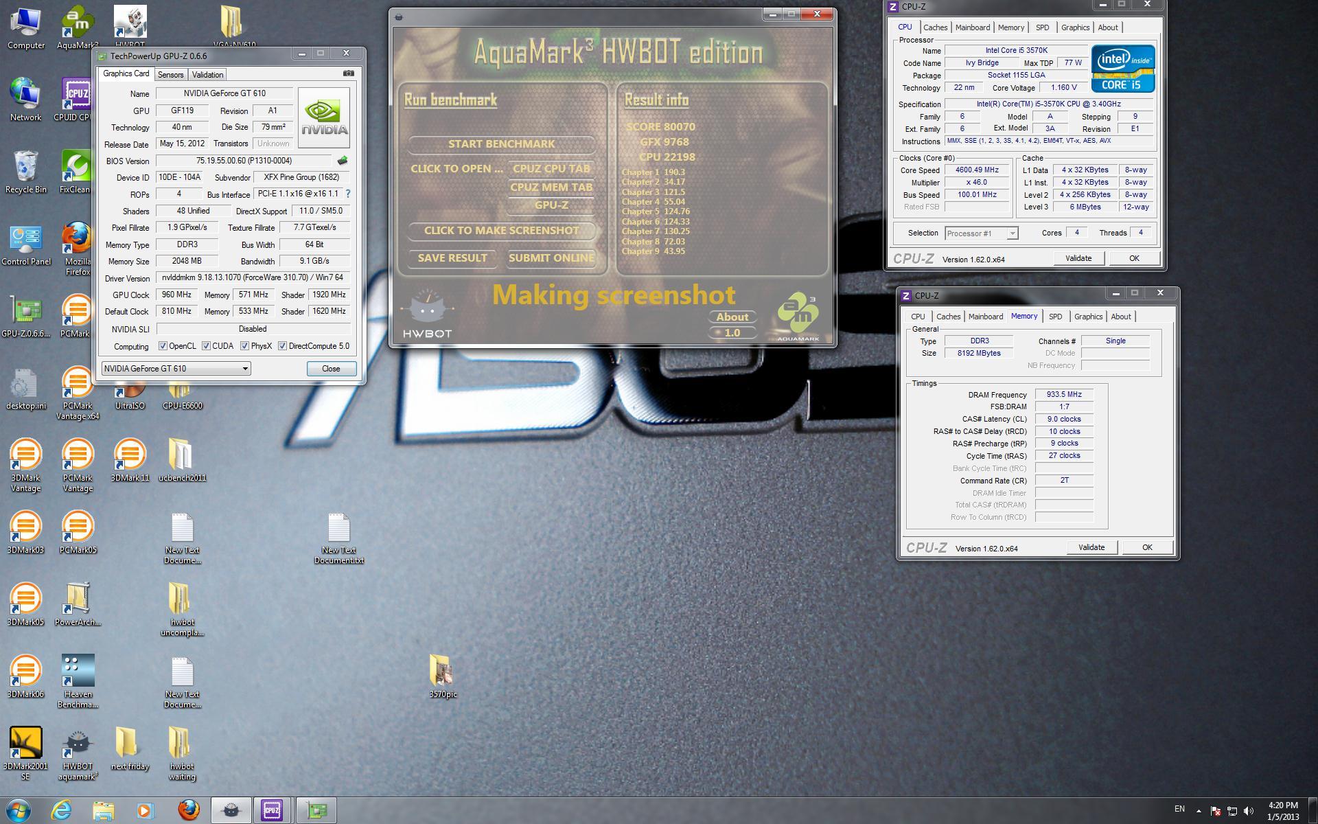The width and height of the screenshot is (1318, 824).
Task: Click GPU-Z camera screenshot icon
Action: pos(349,73)
